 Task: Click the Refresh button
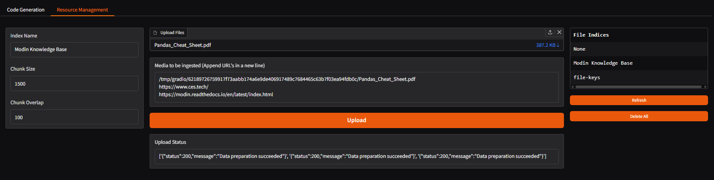coord(639,100)
